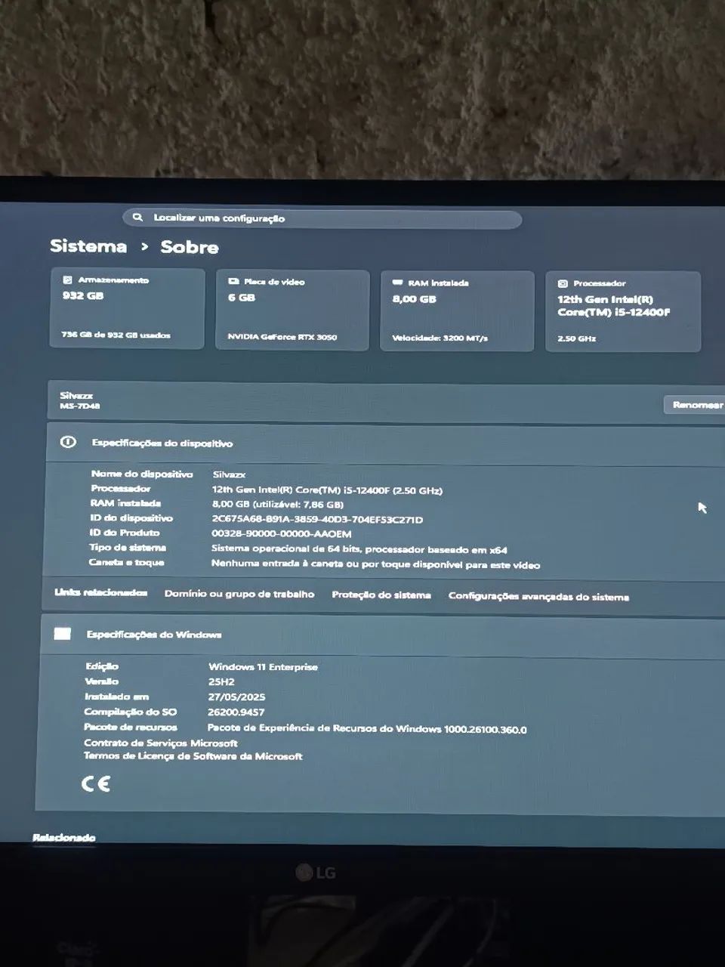This screenshot has height=967, width=725.
Task: Collapse the Especificações do Windows section
Action: tap(383, 635)
